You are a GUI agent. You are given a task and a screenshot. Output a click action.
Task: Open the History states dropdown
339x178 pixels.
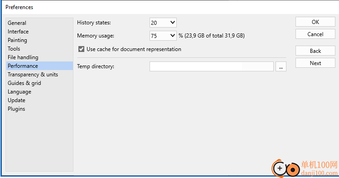point(163,23)
